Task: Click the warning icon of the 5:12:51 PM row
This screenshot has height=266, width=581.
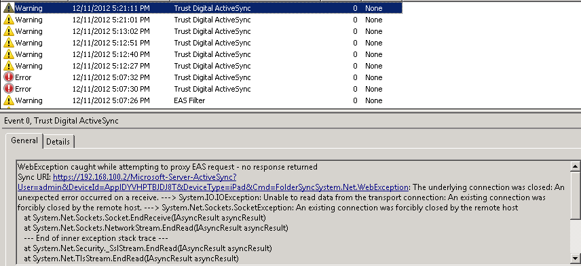Action: point(9,43)
